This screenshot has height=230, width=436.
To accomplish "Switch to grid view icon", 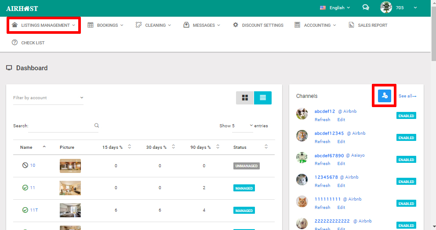I will pyautogui.click(x=245, y=98).
